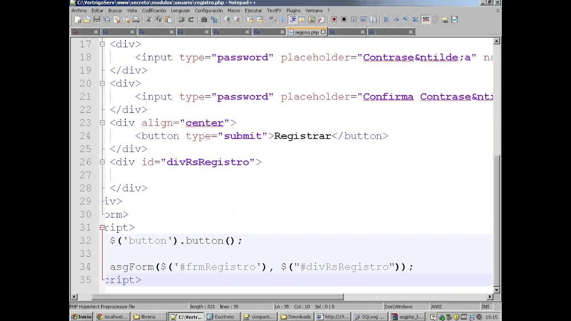Open the SQLyog taskbar button
The width and height of the screenshot is (571, 321).
click(370, 317)
